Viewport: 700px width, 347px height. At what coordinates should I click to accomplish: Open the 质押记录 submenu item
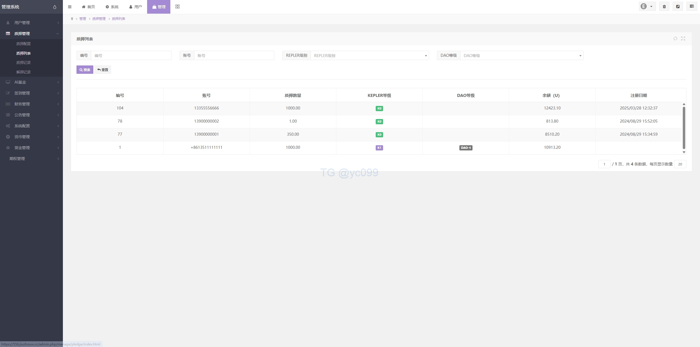point(24,63)
